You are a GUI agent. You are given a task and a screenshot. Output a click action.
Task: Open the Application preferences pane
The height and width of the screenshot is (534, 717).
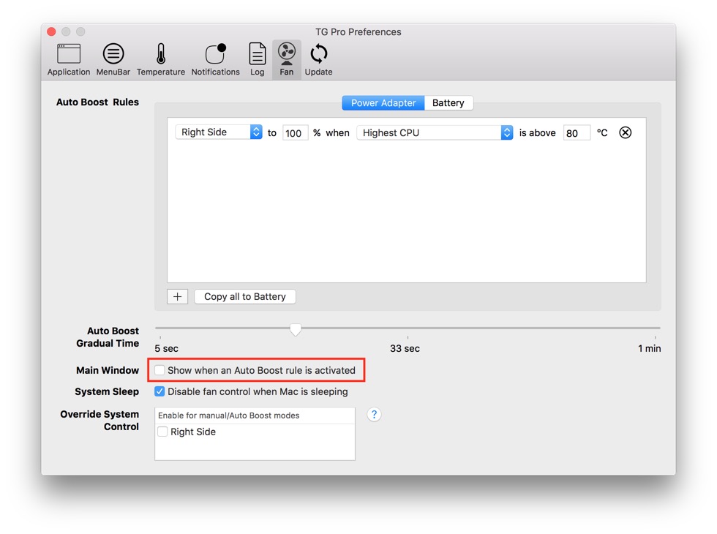point(69,59)
